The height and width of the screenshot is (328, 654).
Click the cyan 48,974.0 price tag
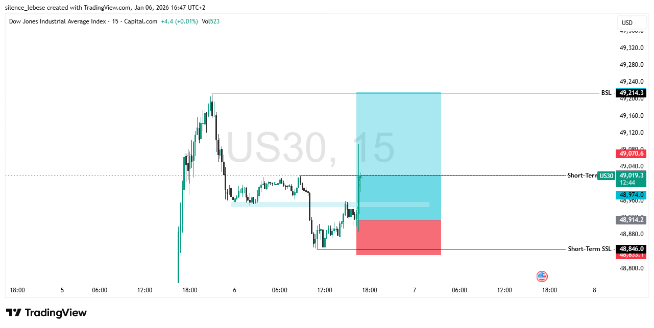[x=631, y=195]
